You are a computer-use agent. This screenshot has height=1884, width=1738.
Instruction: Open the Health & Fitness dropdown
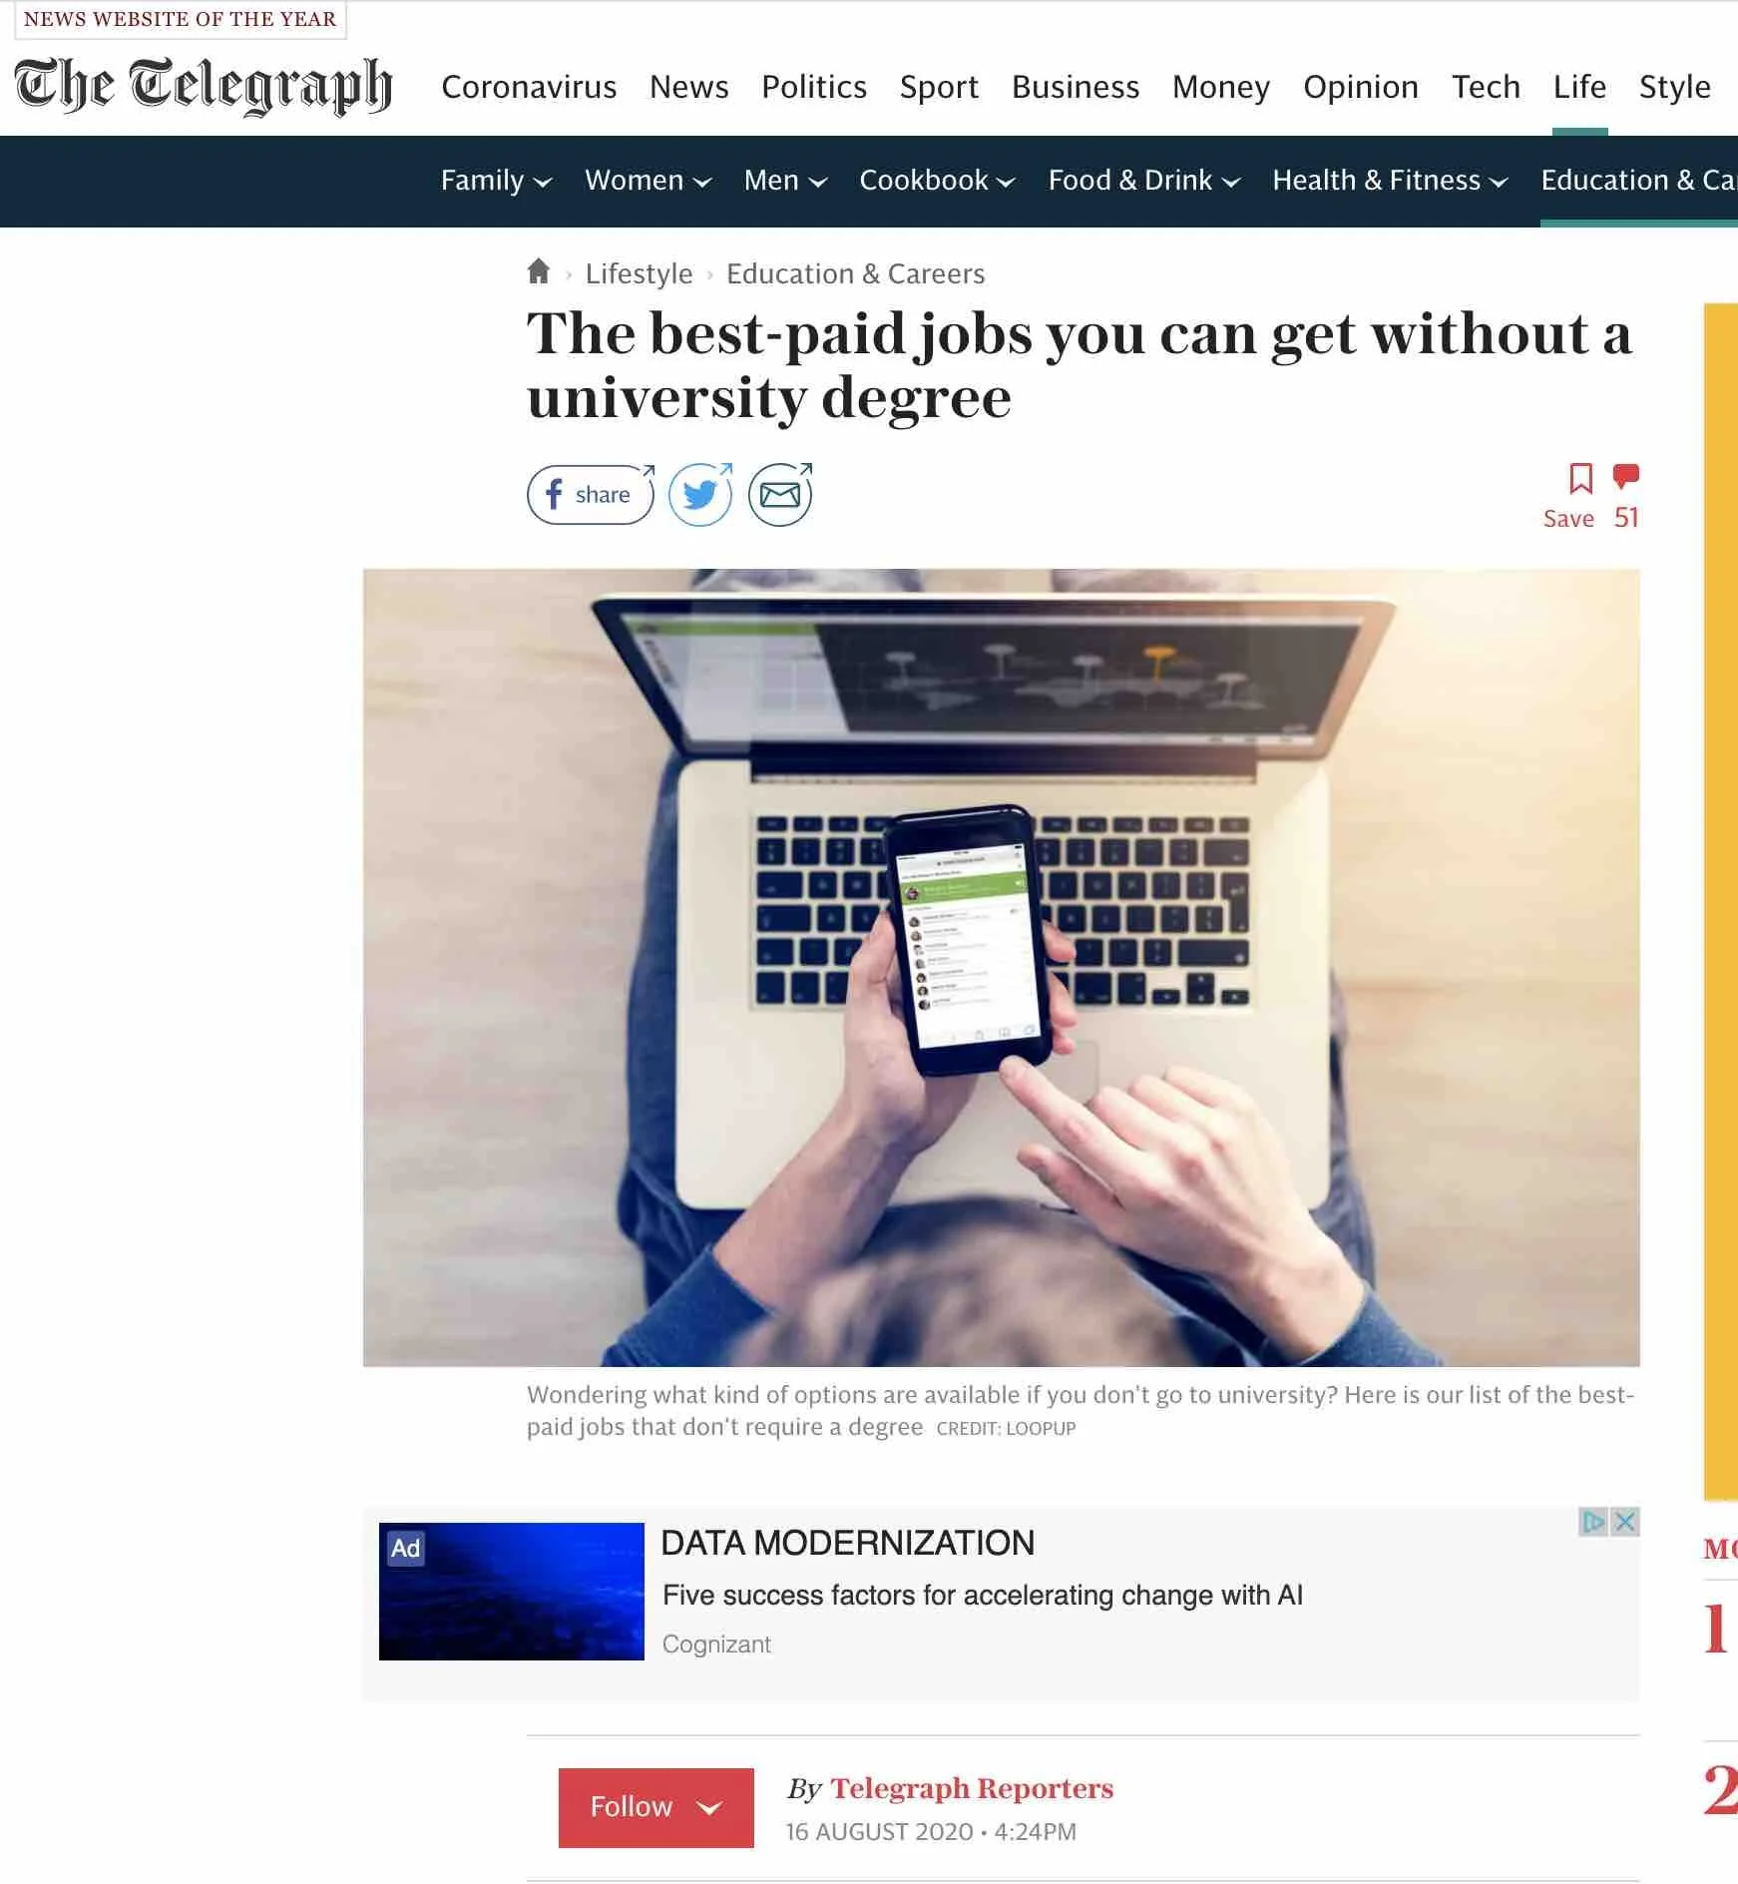point(1390,181)
